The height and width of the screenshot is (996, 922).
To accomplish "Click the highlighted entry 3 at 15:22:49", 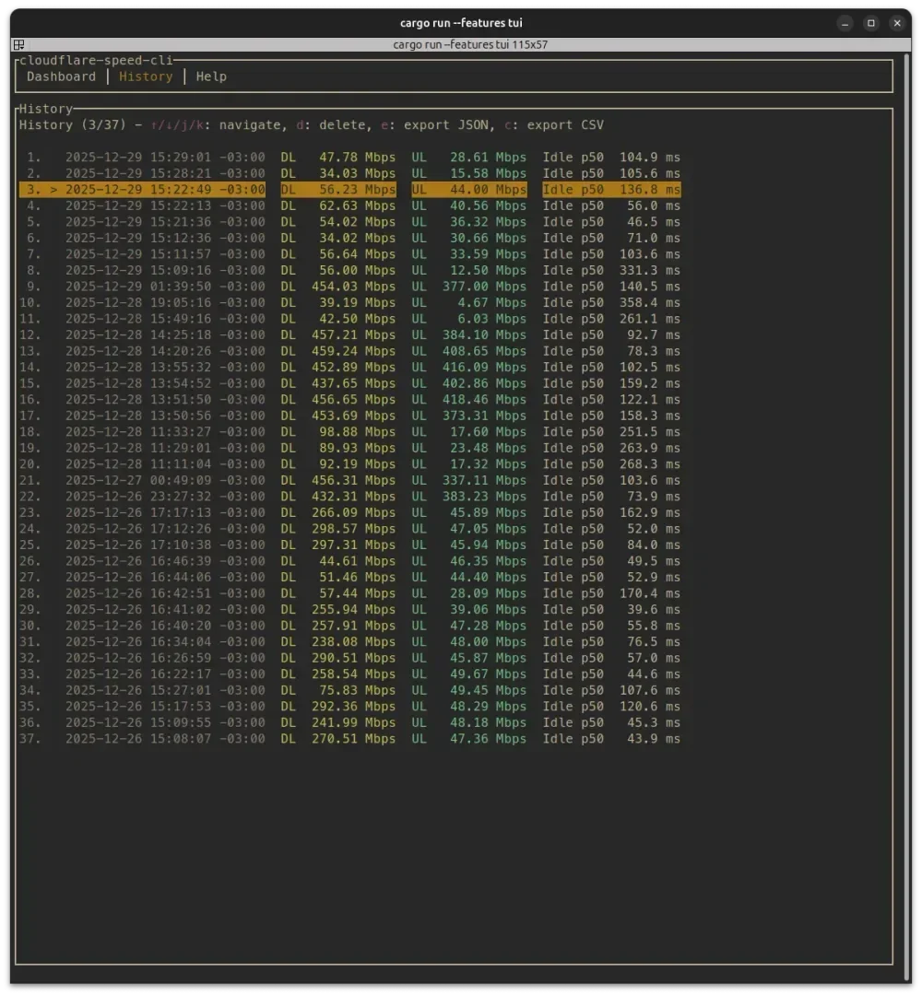I will click(x=350, y=189).
